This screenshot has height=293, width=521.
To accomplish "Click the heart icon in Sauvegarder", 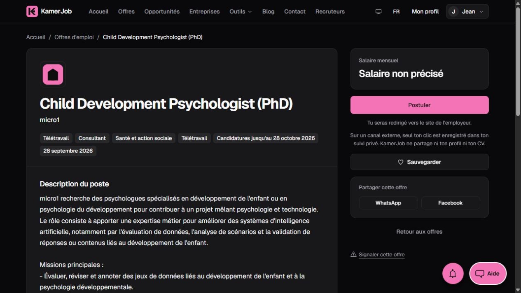I will [401, 162].
